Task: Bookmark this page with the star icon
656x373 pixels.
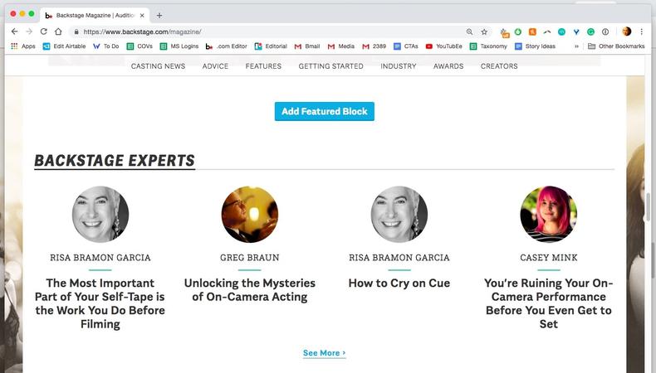Action: click(x=484, y=31)
